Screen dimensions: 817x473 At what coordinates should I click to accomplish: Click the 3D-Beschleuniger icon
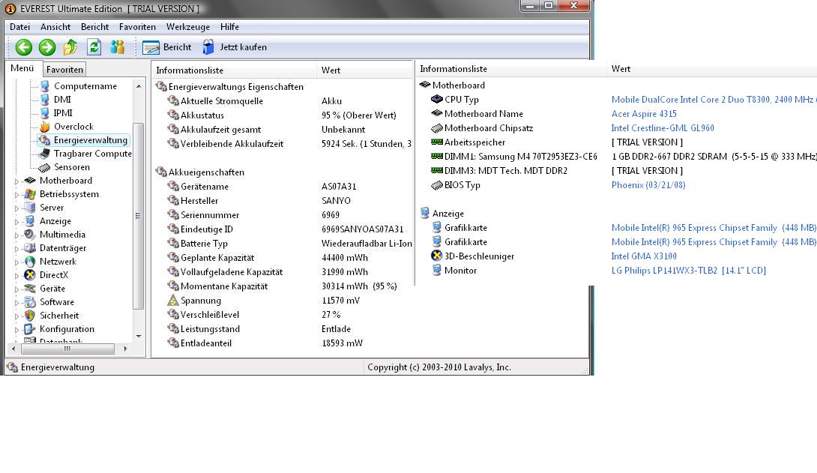[437, 256]
